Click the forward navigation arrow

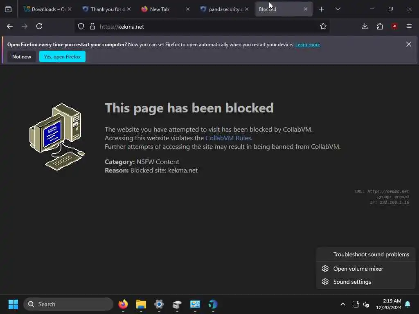point(25,26)
